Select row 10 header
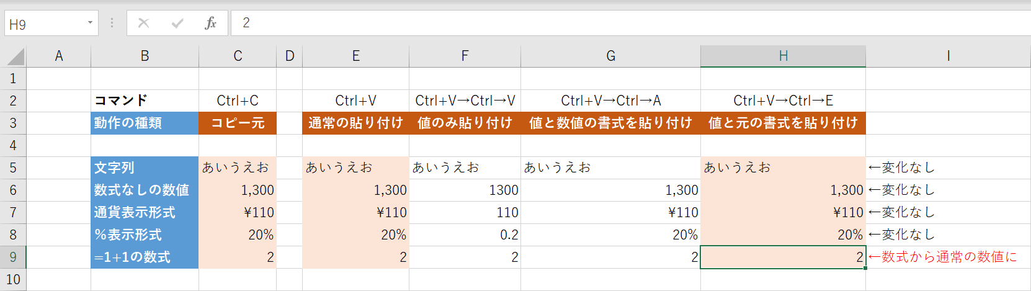This screenshot has height=291, width=1031. 13,279
